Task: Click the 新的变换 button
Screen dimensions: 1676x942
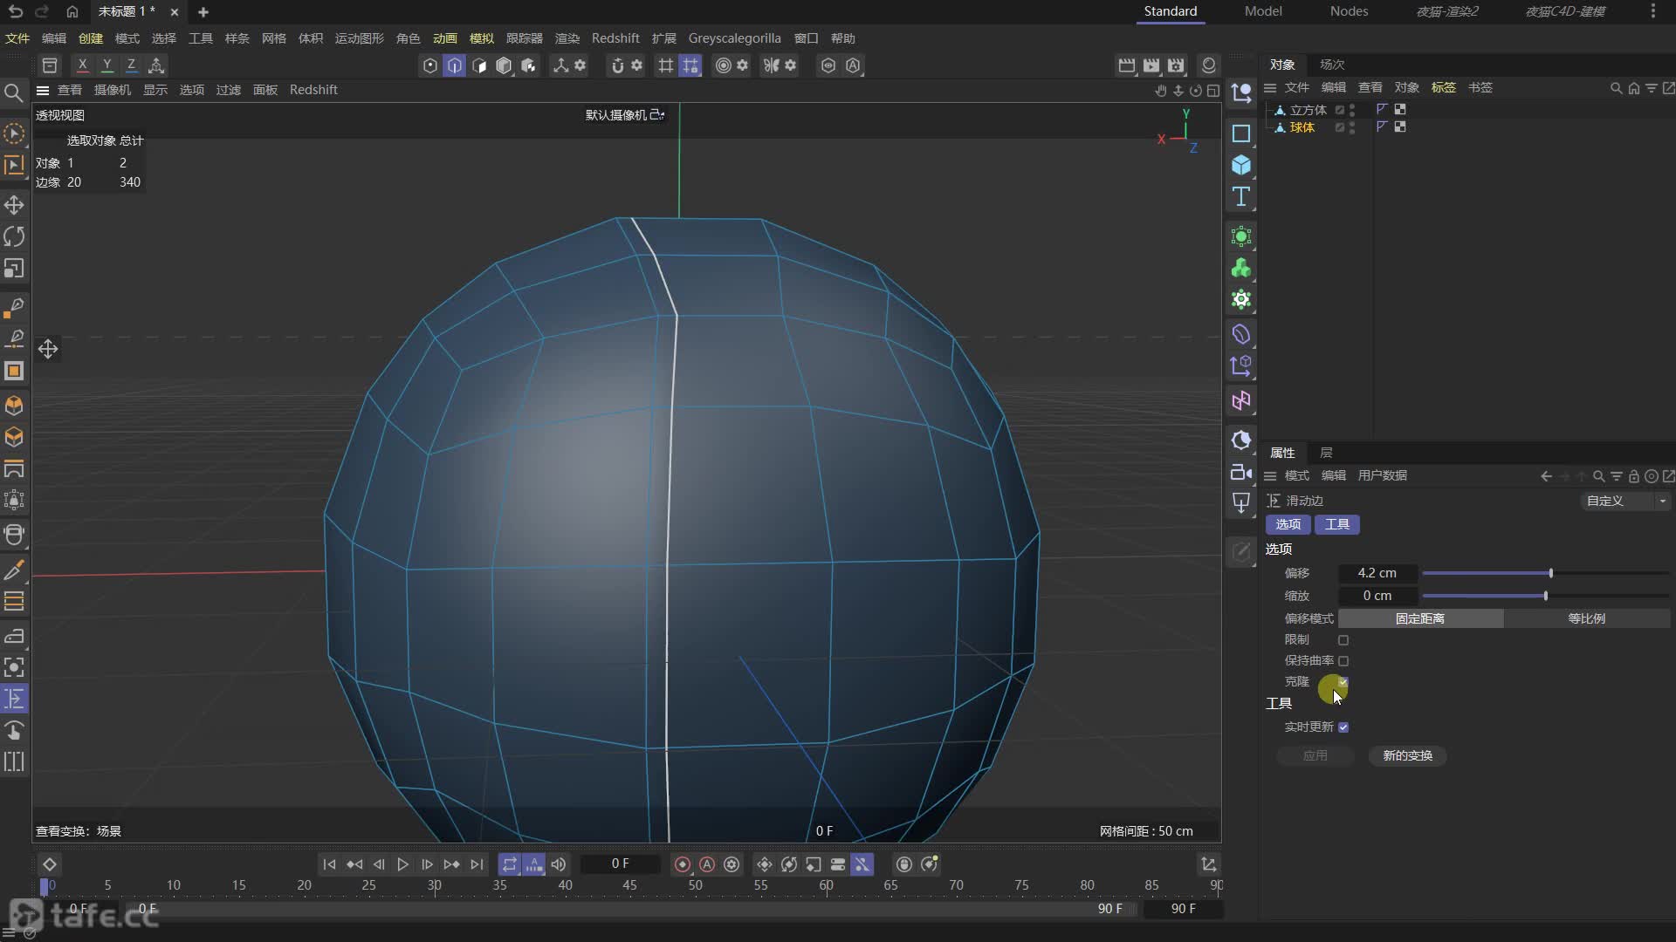Action: tap(1408, 755)
